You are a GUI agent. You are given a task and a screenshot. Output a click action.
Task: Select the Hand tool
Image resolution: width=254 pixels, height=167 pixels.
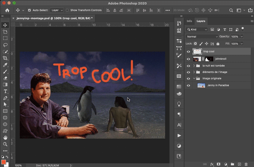click(x=5, y=138)
